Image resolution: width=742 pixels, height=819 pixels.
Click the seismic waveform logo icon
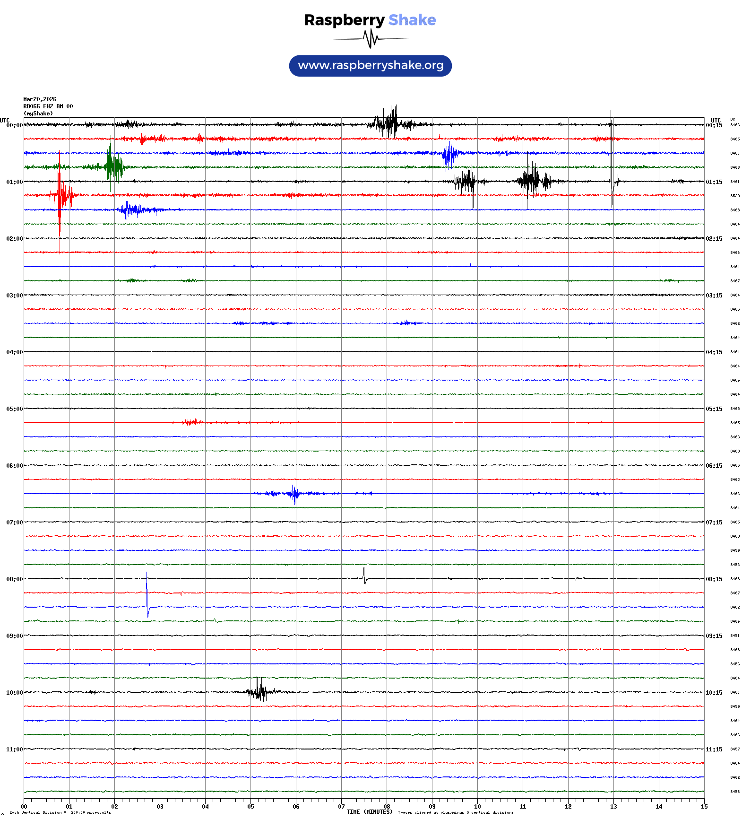tap(370, 39)
